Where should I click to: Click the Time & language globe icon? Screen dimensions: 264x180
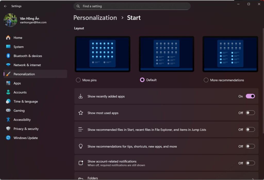(8, 101)
